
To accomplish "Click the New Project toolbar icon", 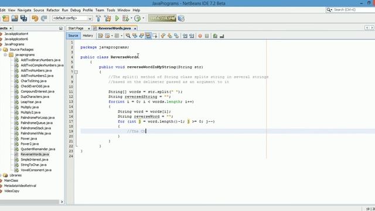I will (5, 18).
